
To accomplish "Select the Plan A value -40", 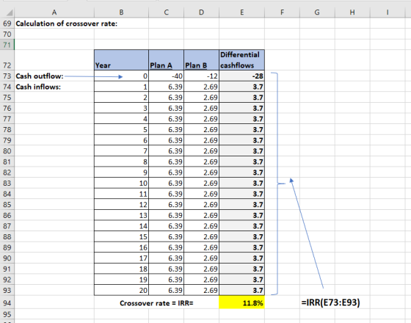I will tap(166, 76).
